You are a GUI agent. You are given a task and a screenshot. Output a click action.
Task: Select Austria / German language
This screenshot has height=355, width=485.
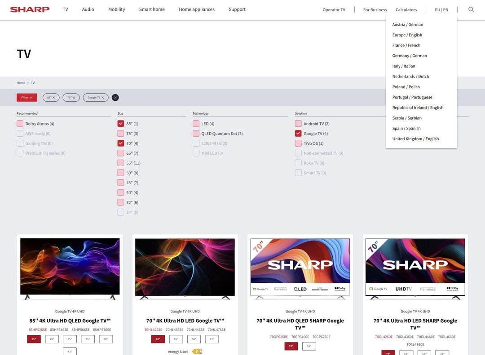408,25
